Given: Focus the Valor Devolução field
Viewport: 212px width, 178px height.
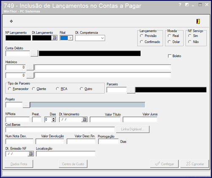Looking at the screenshot, I should 50,141.
